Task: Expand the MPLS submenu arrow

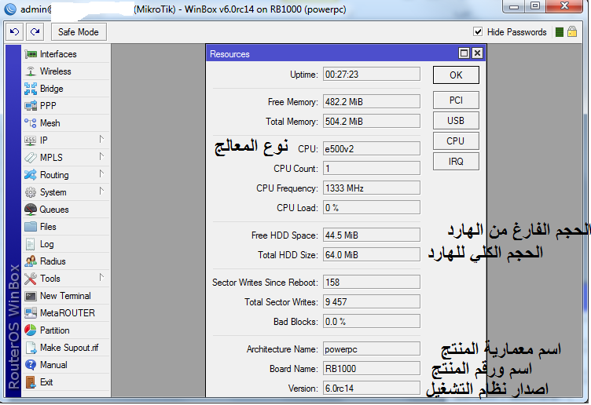Action: point(101,156)
